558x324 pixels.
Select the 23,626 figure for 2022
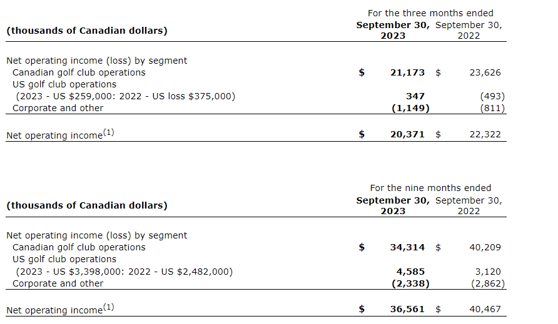[x=485, y=72]
